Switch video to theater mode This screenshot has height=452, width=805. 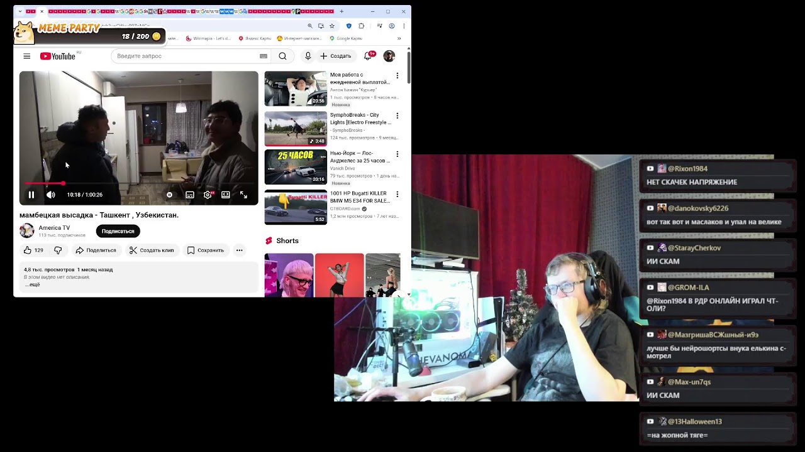point(225,195)
